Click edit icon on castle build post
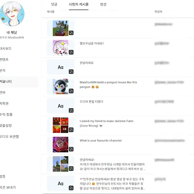 71,33
